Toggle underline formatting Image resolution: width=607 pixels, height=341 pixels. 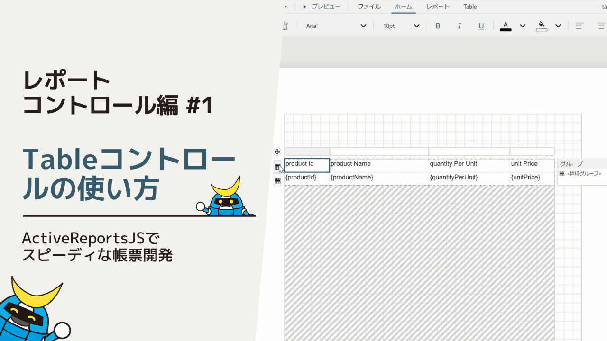481,26
